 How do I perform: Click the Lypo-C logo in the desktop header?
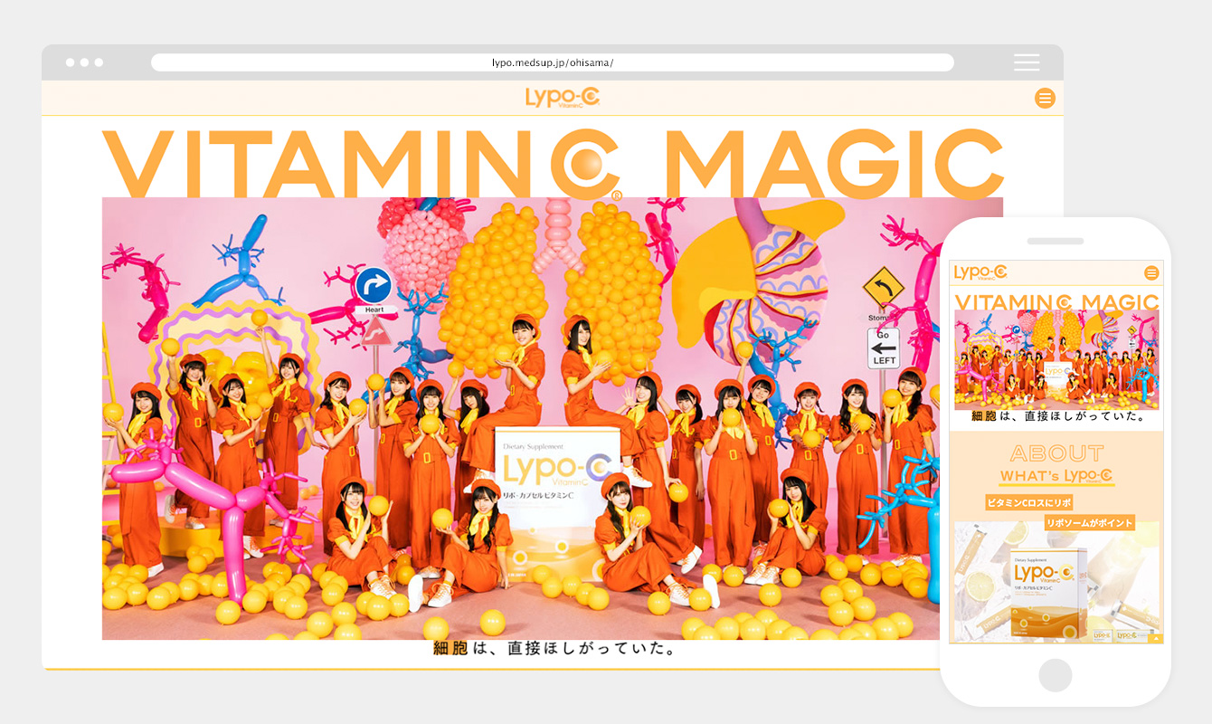[x=563, y=98]
